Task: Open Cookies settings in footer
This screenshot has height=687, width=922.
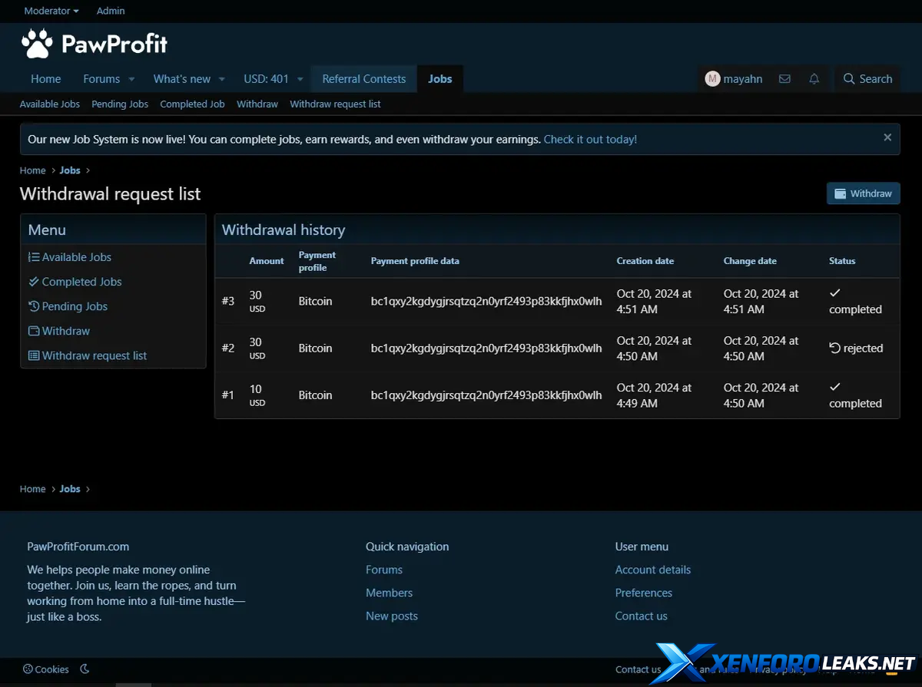Action: click(46, 669)
